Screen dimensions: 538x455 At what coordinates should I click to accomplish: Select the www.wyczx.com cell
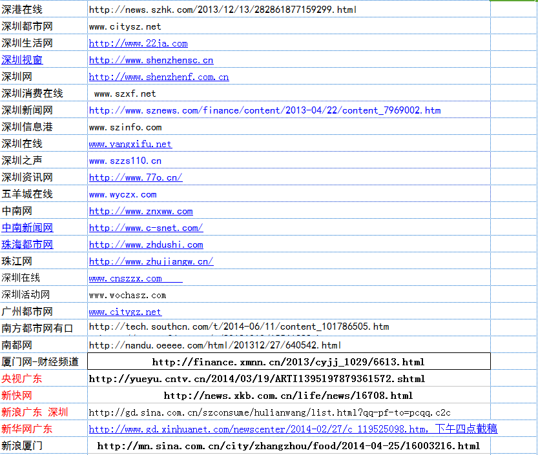[289, 194]
